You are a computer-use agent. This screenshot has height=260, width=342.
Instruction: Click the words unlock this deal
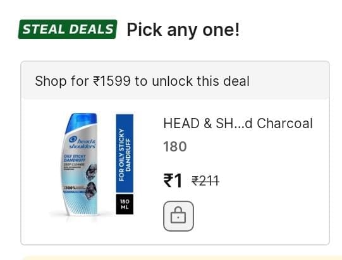[x=200, y=81]
